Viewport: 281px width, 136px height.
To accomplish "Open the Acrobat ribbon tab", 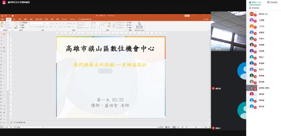I will [x=64, y=19].
